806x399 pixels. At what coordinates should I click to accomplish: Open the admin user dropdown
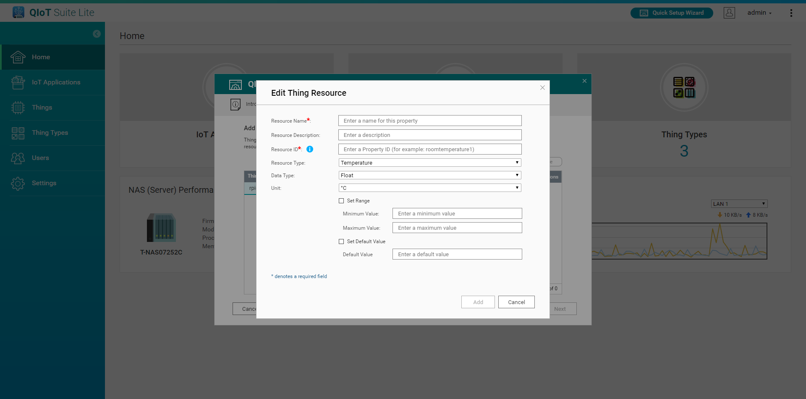[x=759, y=13]
